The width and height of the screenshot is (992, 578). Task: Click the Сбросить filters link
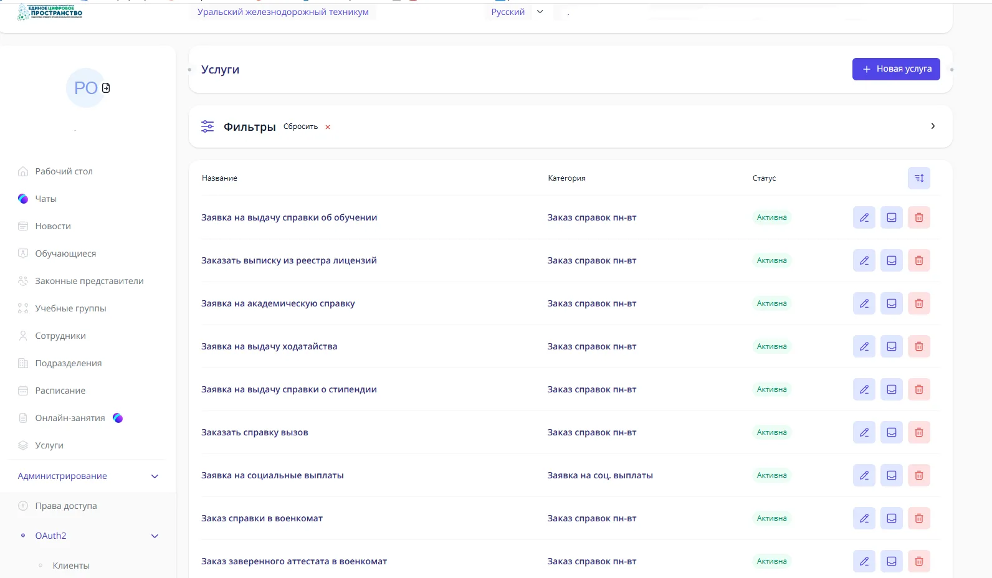pos(300,126)
